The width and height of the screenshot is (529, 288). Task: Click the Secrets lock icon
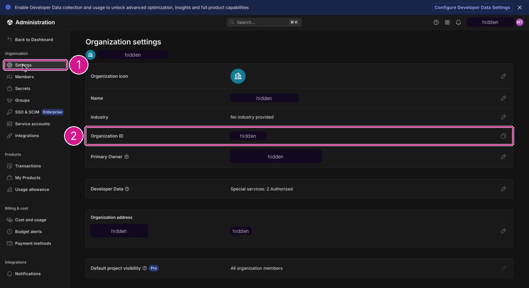pyautogui.click(x=10, y=89)
